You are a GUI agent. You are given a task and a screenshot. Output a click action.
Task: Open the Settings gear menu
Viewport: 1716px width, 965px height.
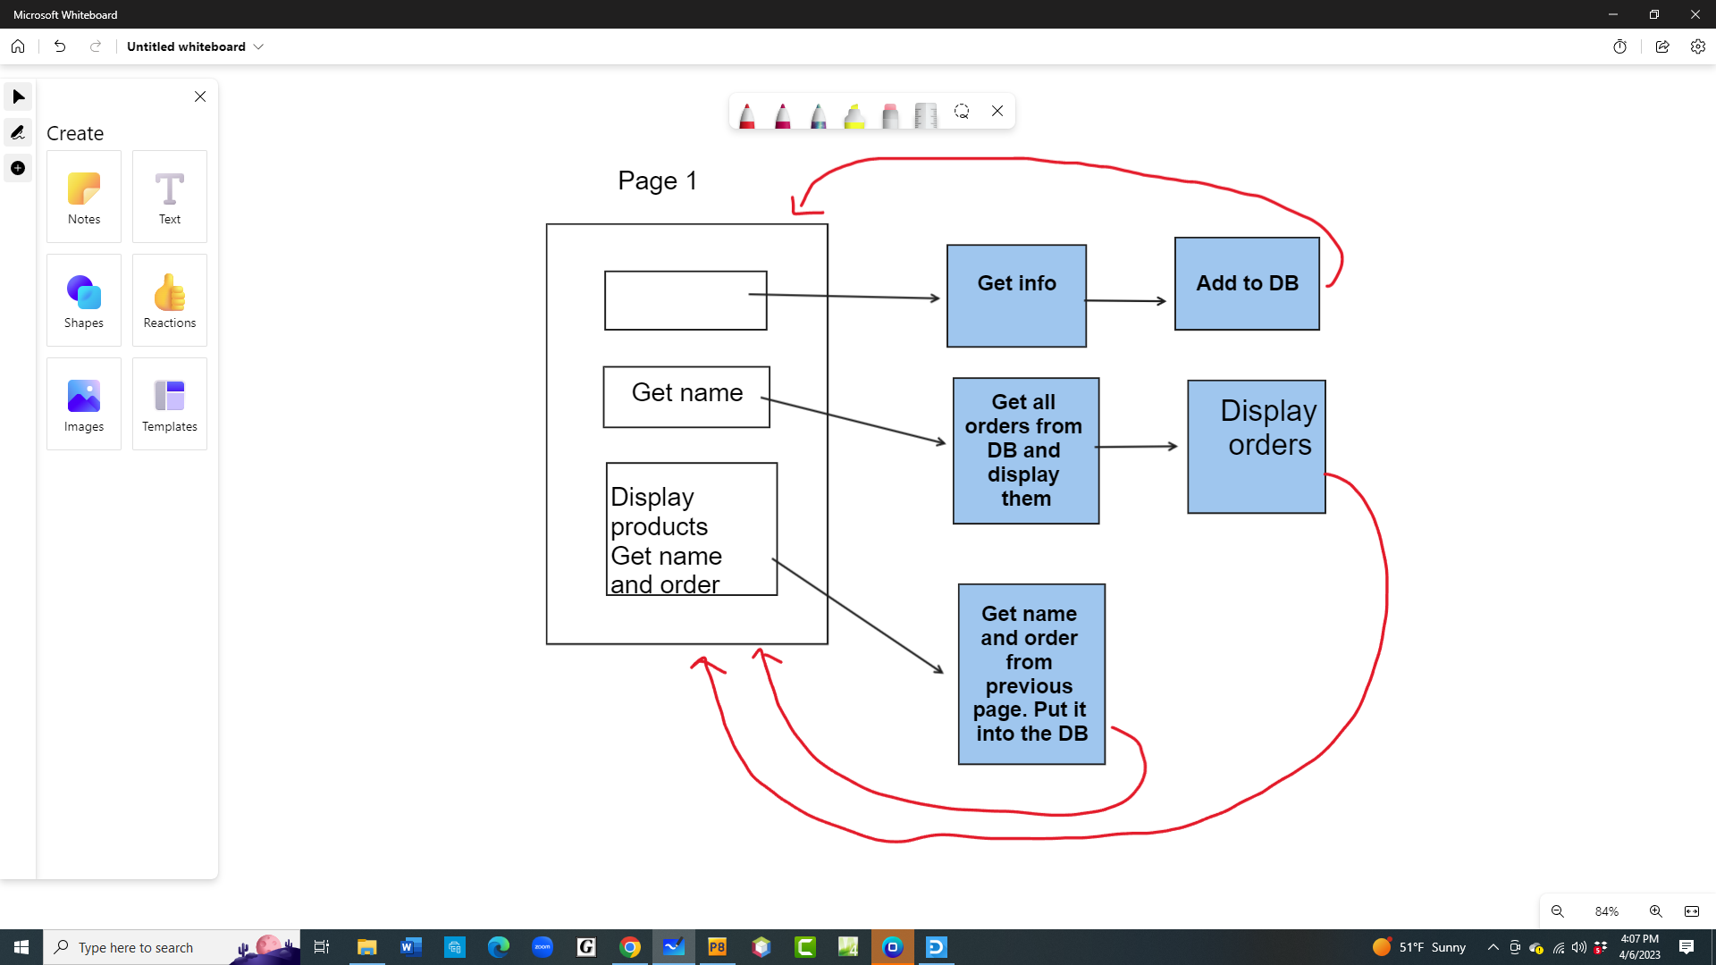(1697, 46)
